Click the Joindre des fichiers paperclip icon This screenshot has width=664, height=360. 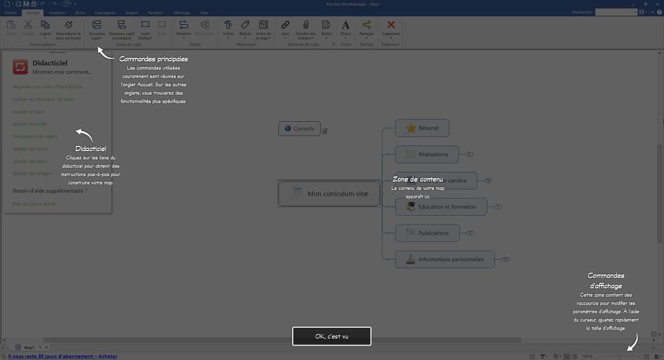tap(305, 25)
